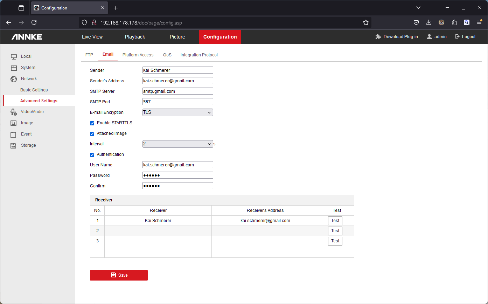This screenshot has height=304, width=488.
Task: Disable the Authentication checkbox
Action: pos(92,155)
